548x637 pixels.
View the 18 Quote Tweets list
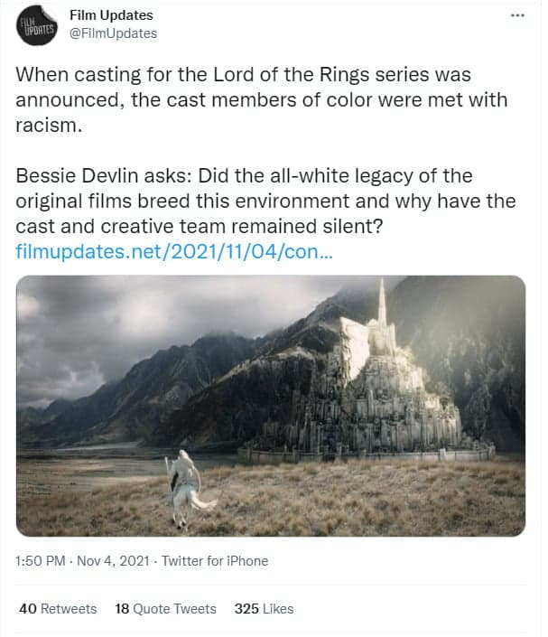point(165,609)
